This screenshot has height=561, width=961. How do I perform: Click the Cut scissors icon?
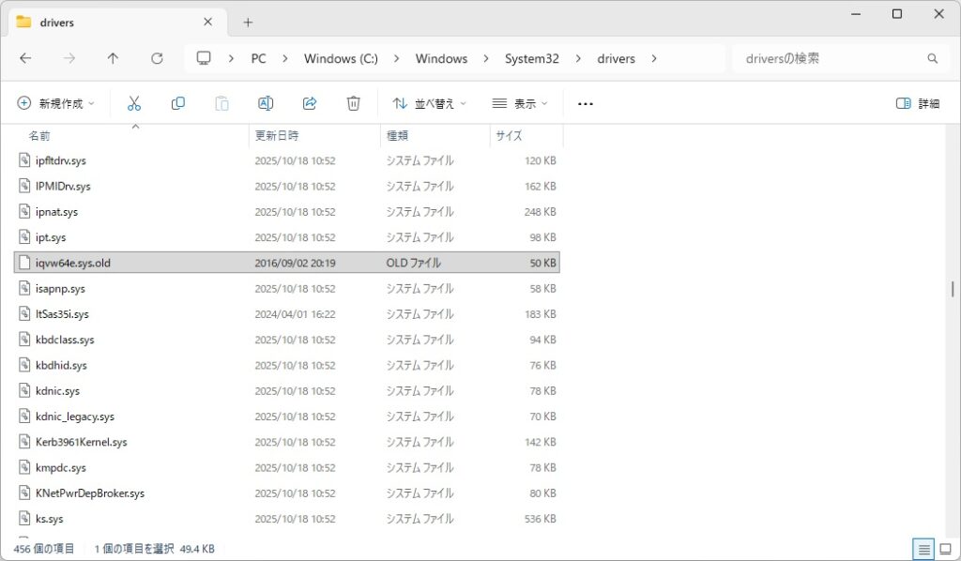[134, 103]
